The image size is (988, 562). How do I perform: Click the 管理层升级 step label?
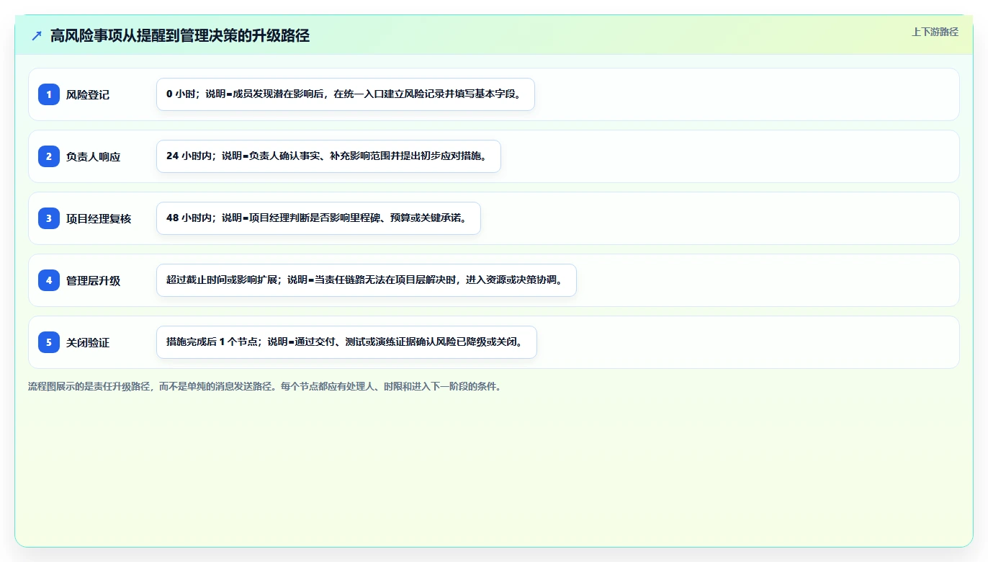tap(94, 280)
